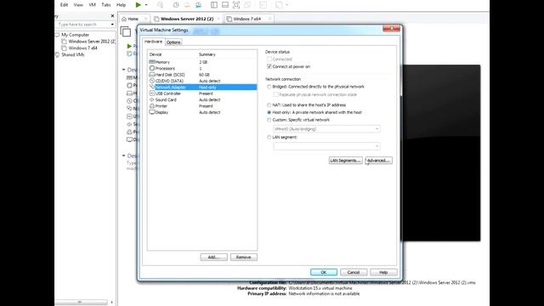
Task: Click the full screen mode toolbar icon
Action: tap(236, 5)
